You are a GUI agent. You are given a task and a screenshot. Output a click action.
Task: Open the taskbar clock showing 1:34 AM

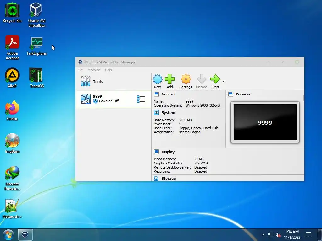(292, 235)
